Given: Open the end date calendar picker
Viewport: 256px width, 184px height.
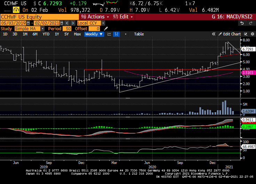Looking at the screenshot, I should [62, 23].
